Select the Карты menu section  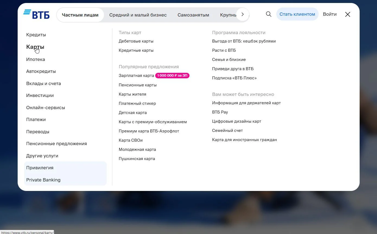click(35, 47)
